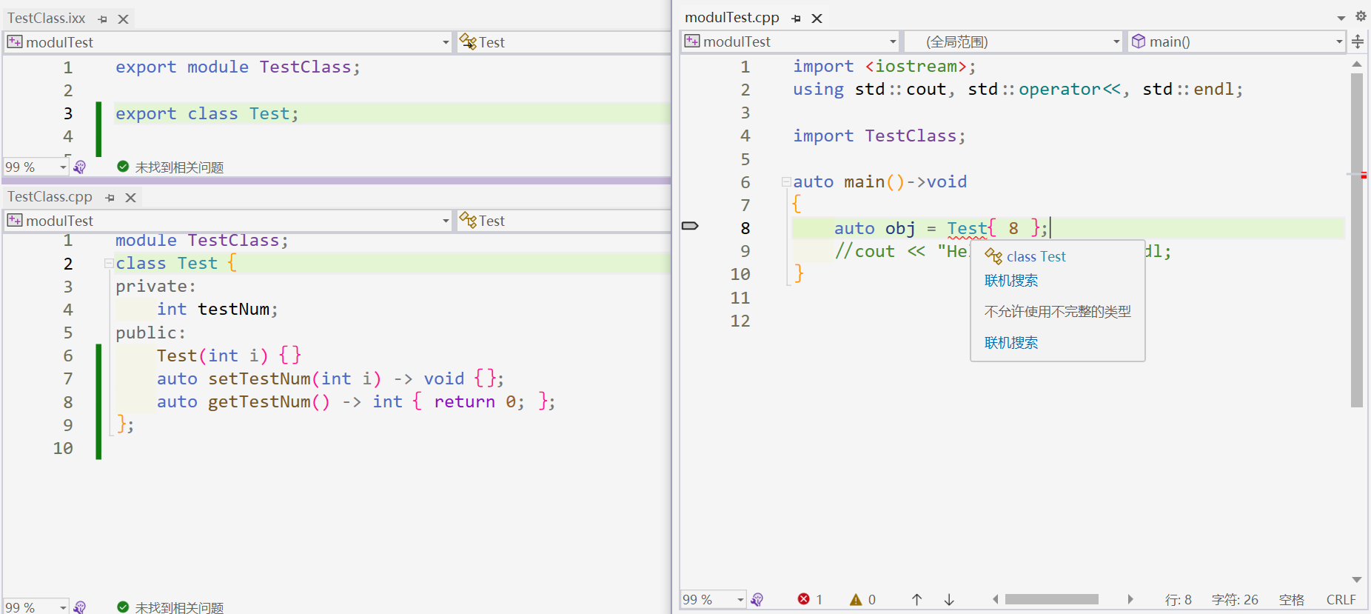The width and height of the screenshot is (1371, 614).
Task: Switch to the TestClass.ixx tab
Action: coord(47,19)
